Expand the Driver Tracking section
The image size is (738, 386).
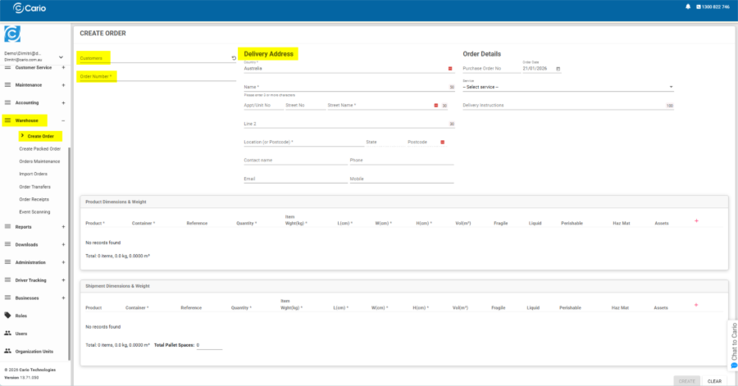click(x=63, y=280)
